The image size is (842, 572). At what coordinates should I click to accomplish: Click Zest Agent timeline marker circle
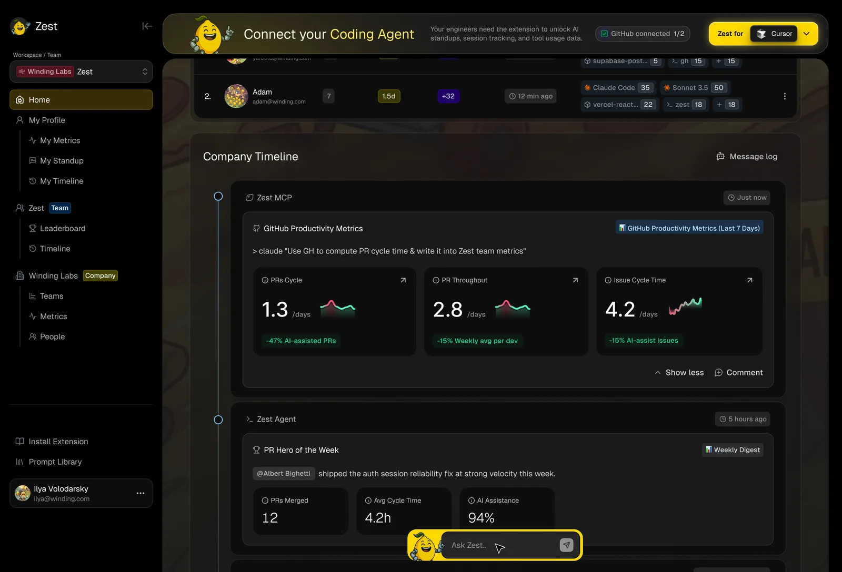pos(218,420)
